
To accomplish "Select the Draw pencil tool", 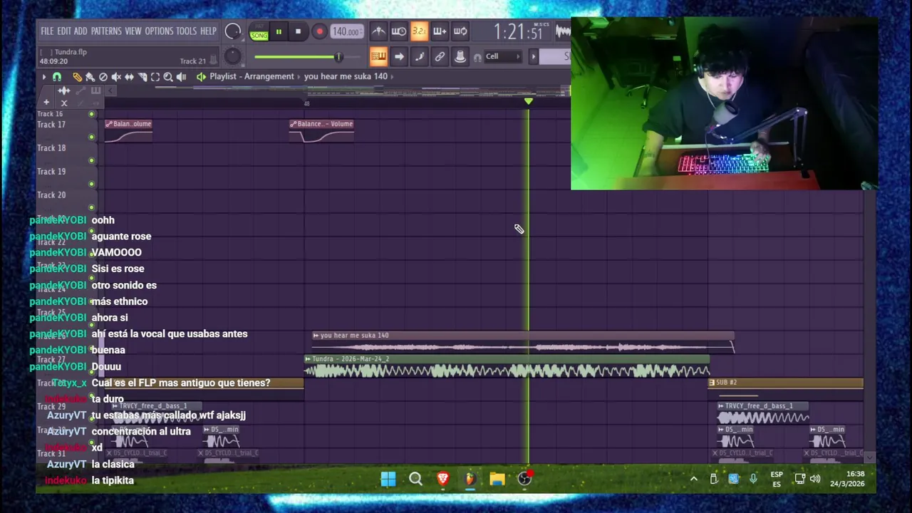I will point(77,77).
